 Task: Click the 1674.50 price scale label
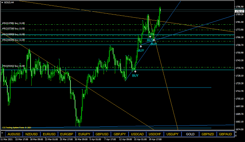click(x=240, y=129)
